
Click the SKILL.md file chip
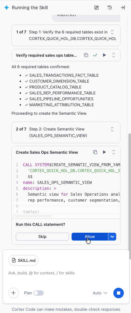pos(23,260)
